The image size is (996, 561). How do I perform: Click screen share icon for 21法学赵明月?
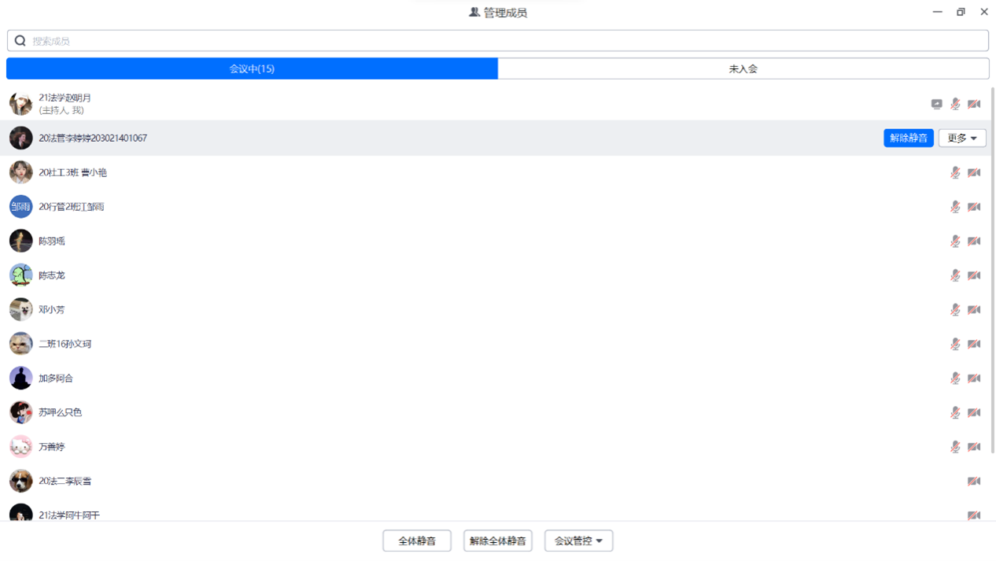pyautogui.click(x=936, y=104)
